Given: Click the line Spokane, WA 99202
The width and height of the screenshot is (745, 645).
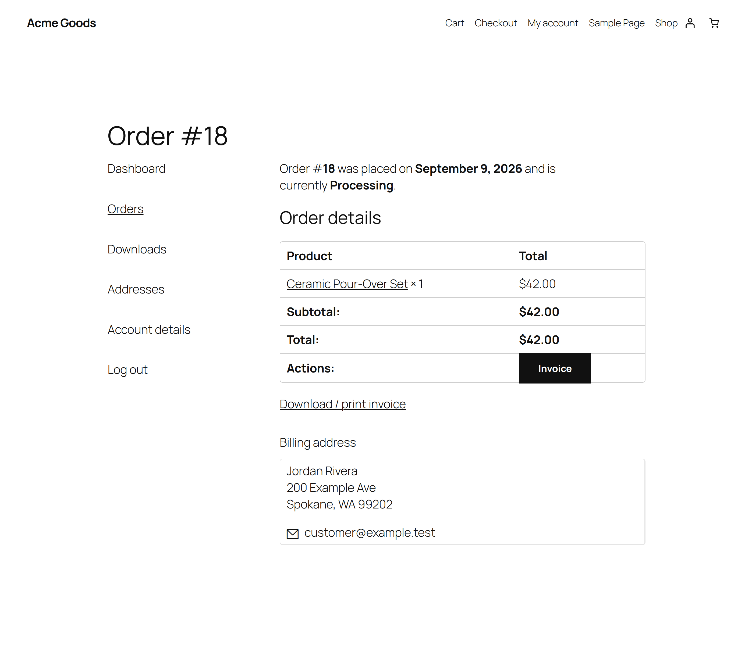Looking at the screenshot, I should click(339, 504).
